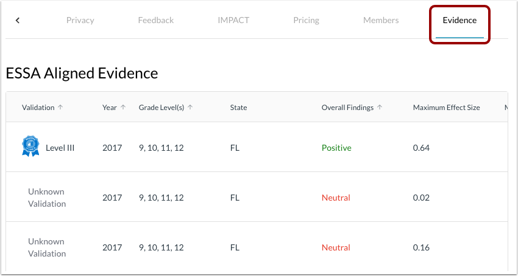Viewport: 518px width, 276px height.
Task: Select the Evidence tab
Action: click(459, 20)
